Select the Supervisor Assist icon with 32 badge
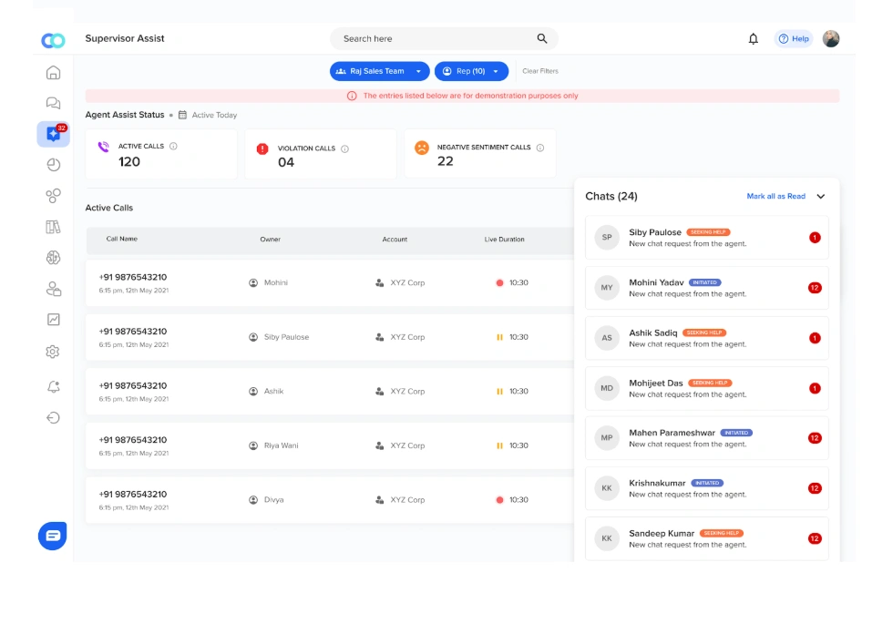The height and width of the screenshot is (624, 893). [54, 134]
